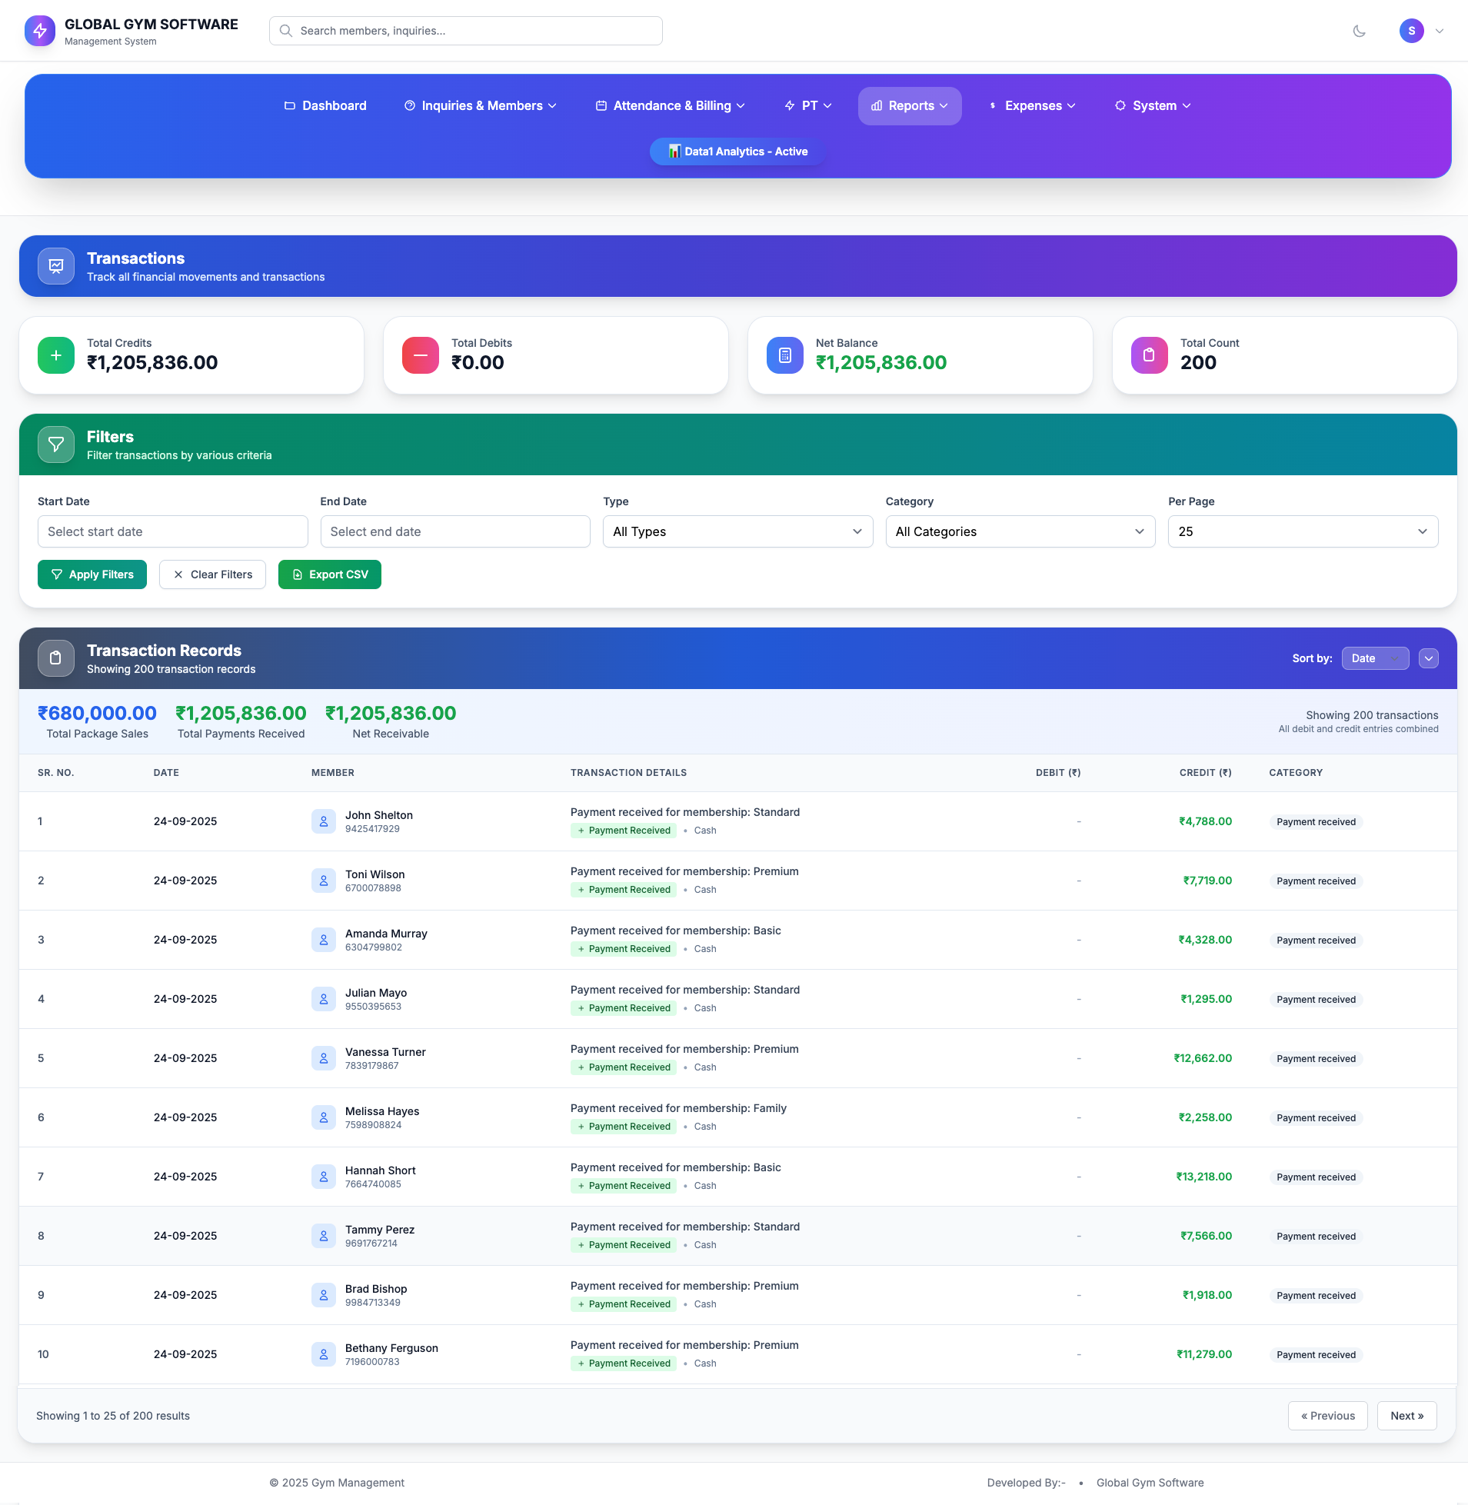1468x1505 pixels.
Task: Click the Transactions banner chart icon
Action: pos(55,265)
